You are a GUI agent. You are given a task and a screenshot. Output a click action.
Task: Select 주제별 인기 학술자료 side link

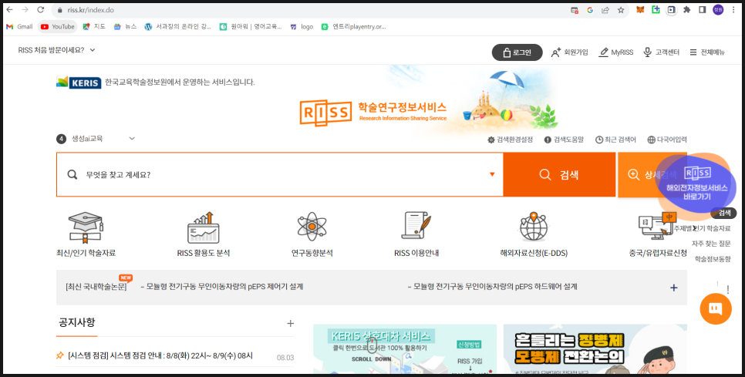point(703,228)
